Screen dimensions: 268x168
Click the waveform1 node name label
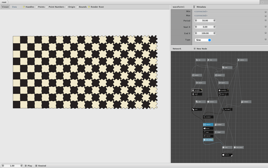point(178,7)
